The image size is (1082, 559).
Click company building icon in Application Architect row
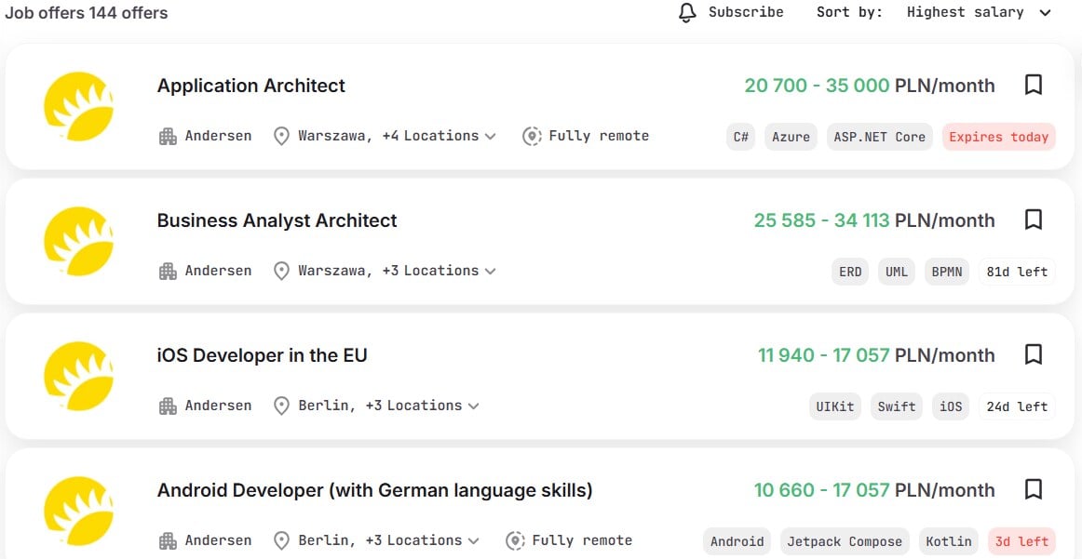tap(168, 137)
